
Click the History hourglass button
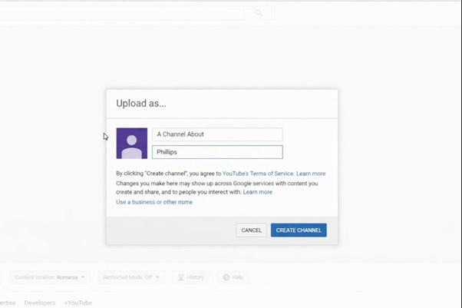(x=191, y=277)
